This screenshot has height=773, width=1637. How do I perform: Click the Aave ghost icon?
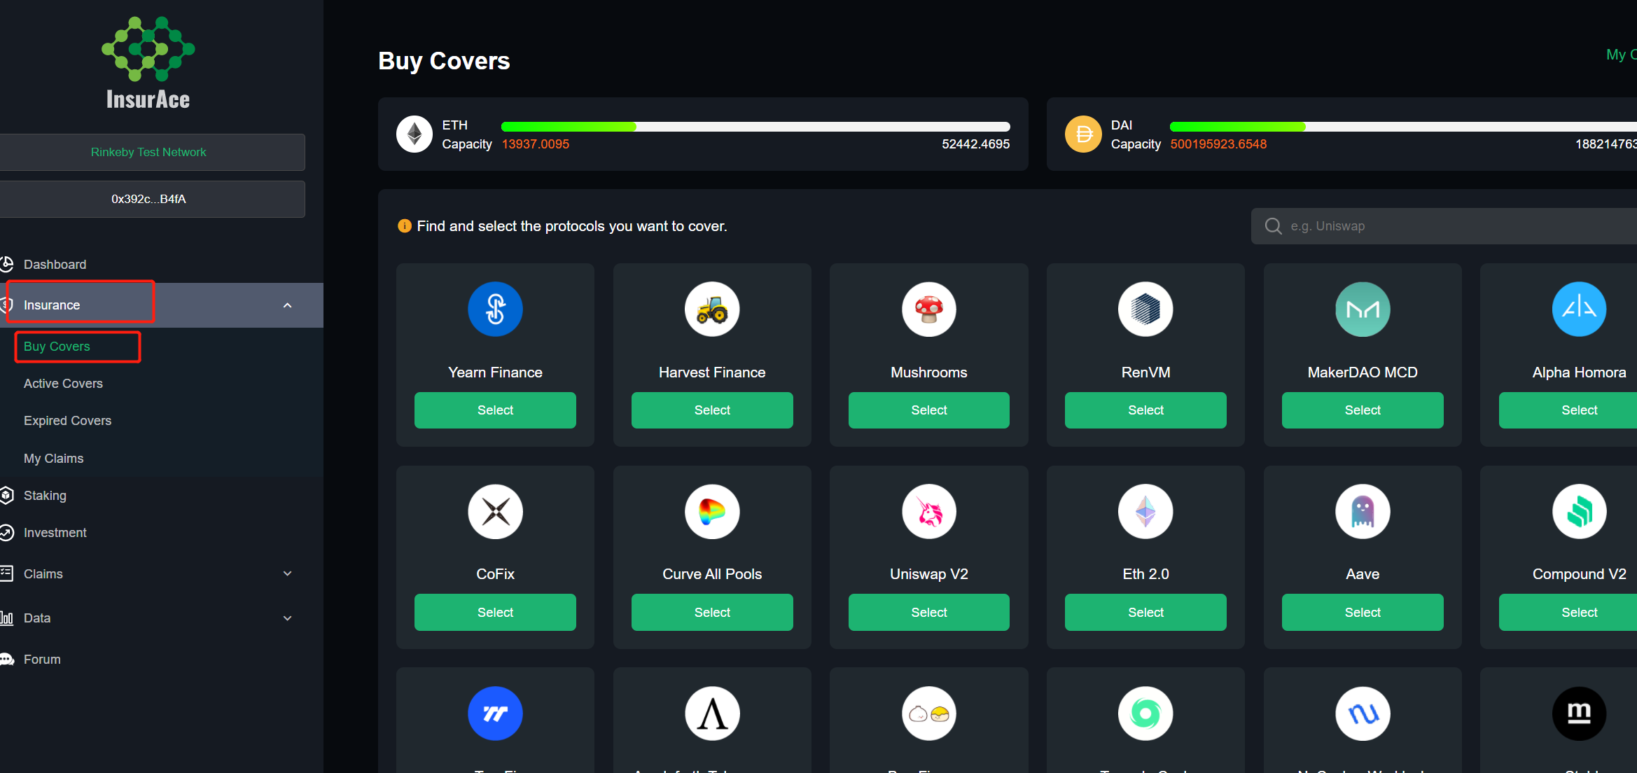click(1362, 511)
